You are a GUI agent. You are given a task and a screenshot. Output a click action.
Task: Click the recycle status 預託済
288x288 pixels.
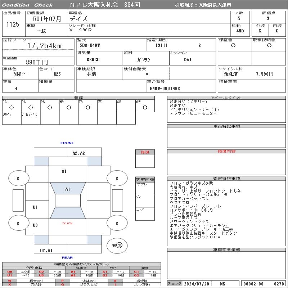tap(231, 74)
